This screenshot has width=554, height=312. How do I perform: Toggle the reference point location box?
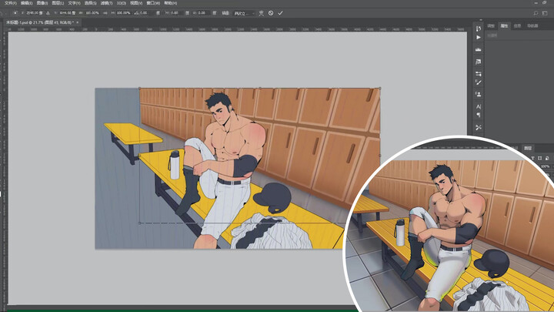15,13
